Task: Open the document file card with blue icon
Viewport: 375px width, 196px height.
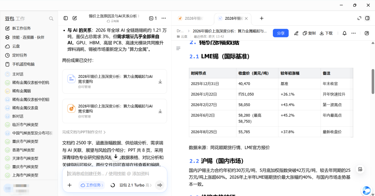Action: [x=115, y=81]
